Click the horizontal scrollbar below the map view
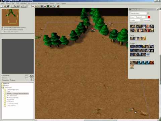161x121 pixels. (x=97, y=120)
